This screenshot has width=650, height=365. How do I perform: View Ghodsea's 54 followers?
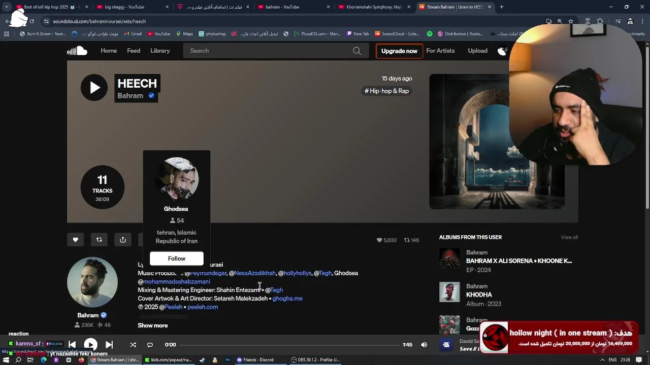click(x=177, y=221)
